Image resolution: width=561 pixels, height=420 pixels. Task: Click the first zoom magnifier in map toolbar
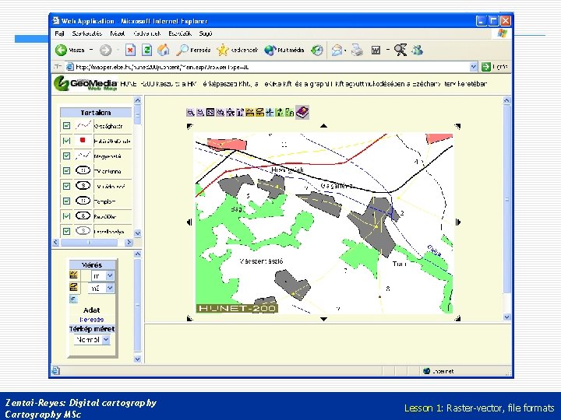[x=191, y=113]
